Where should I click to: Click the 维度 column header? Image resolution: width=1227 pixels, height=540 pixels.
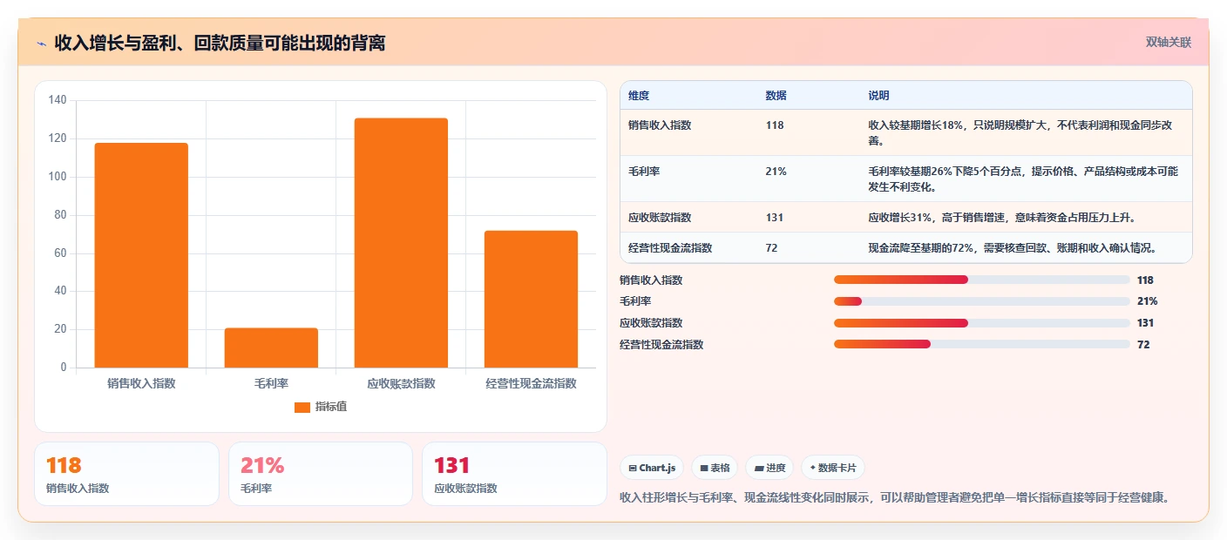point(639,95)
